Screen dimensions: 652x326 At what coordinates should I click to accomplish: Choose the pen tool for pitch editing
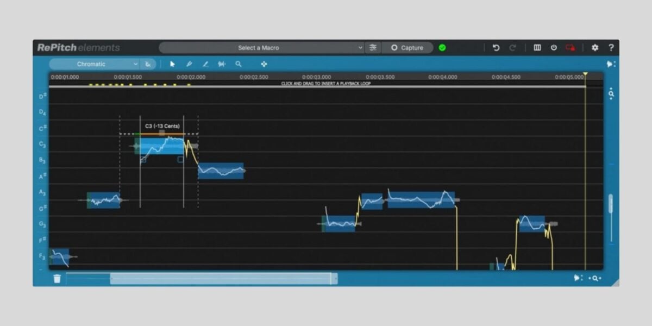pos(189,64)
